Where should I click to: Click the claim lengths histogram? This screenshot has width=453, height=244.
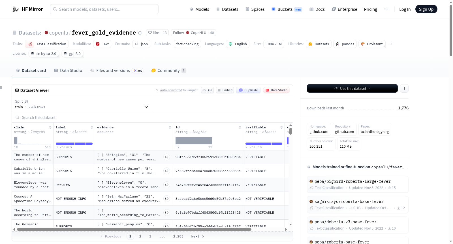(x=33, y=141)
